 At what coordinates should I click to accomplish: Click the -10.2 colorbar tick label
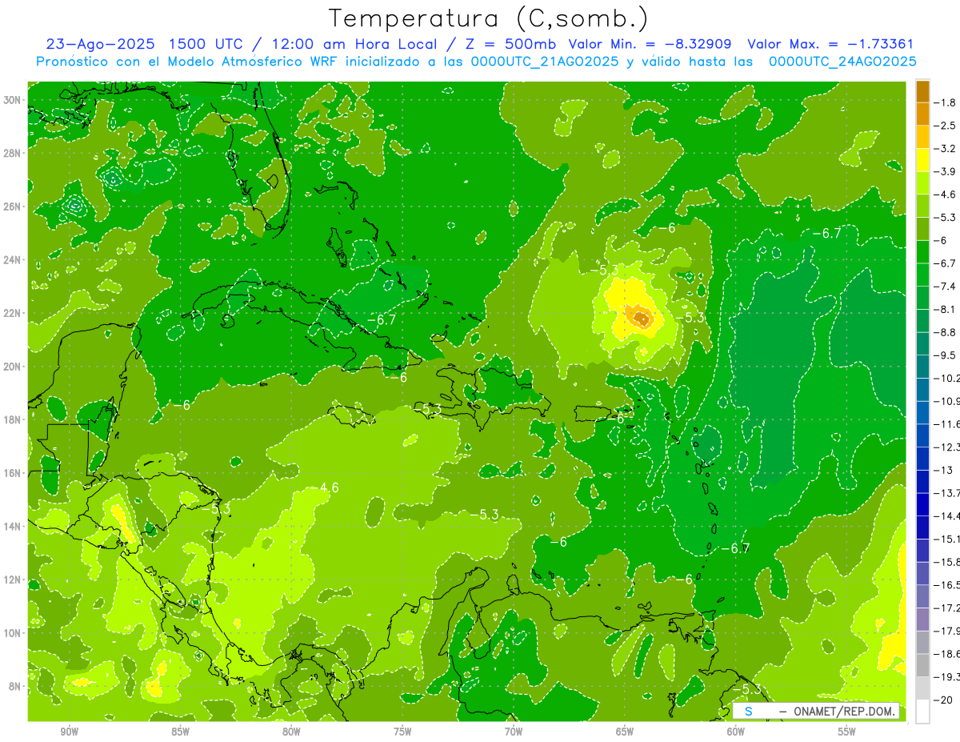pyautogui.click(x=948, y=378)
